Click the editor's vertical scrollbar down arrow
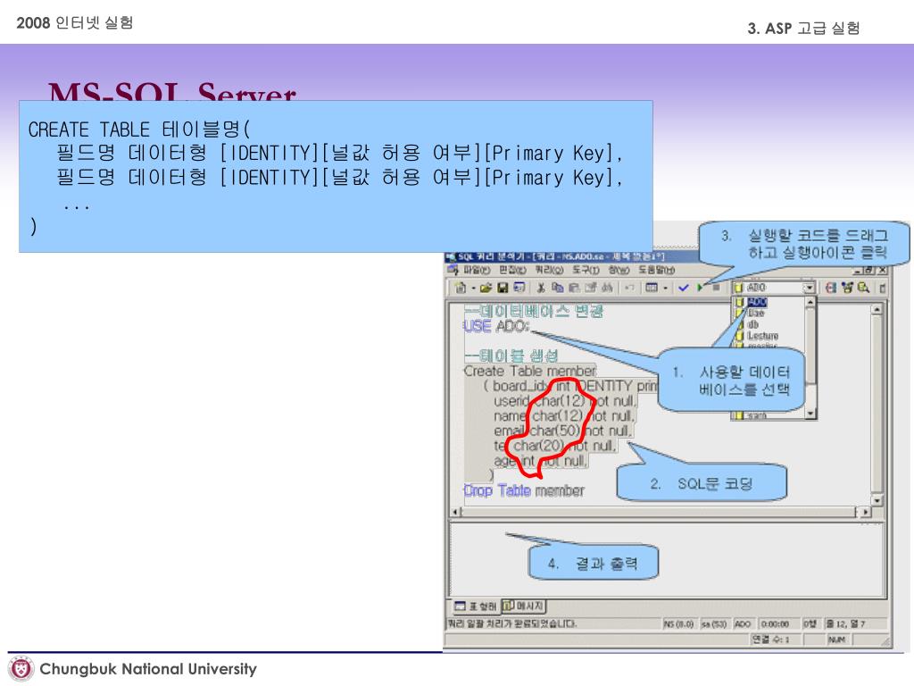This screenshot has height=686, width=914. coord(877,498)
